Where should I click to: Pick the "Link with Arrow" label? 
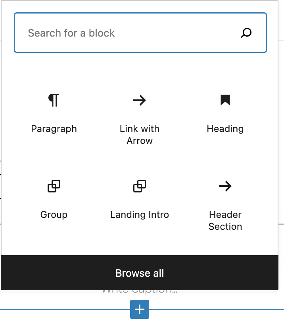(140, 135)
